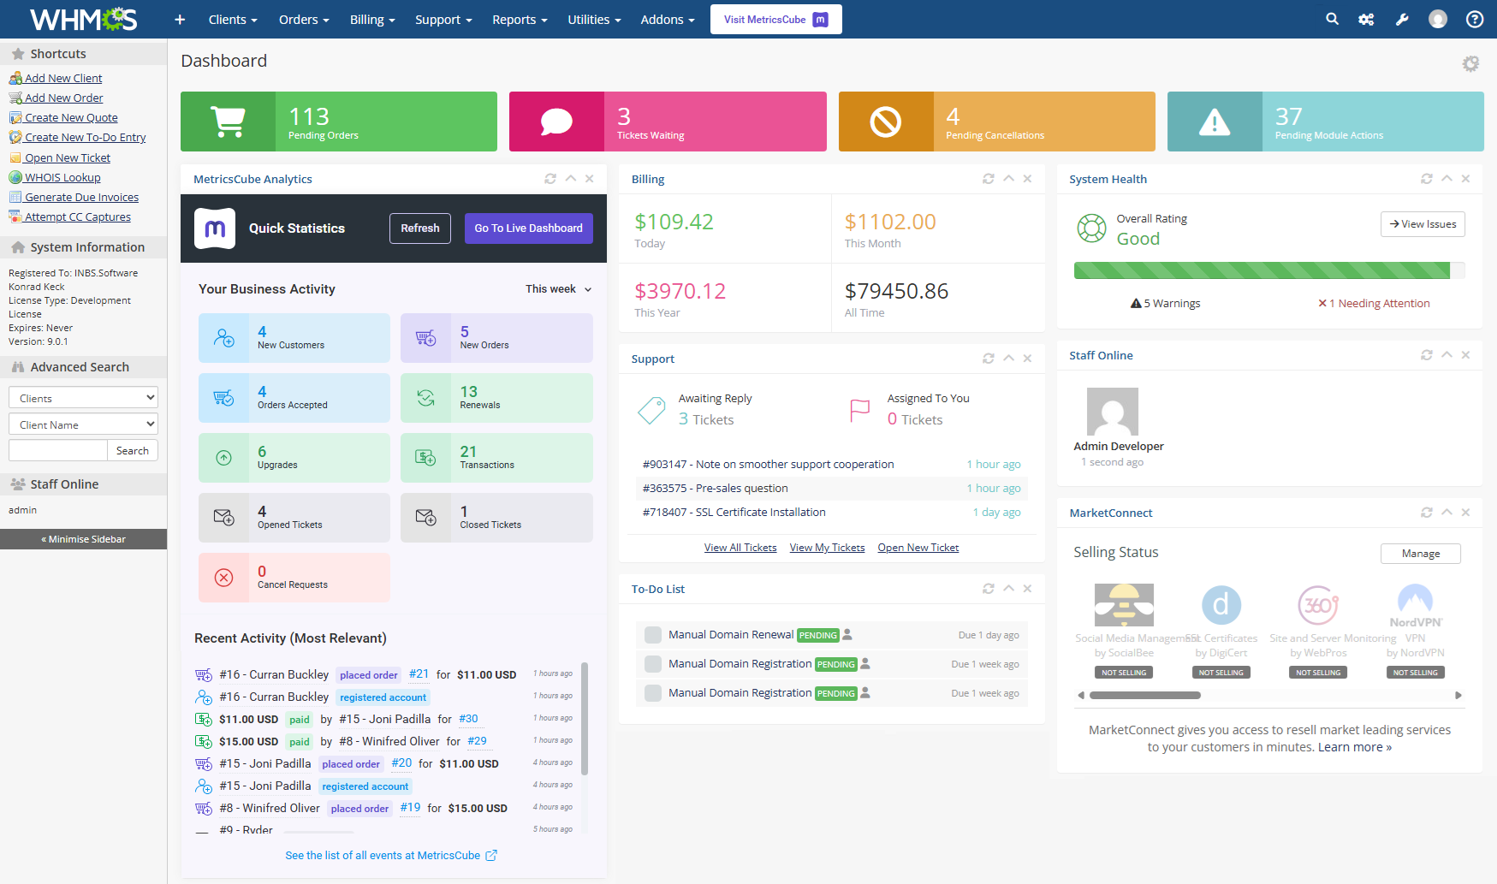Click the admin profile avatar icon
The height and width of the screenshot is (884, 1497).
click(x=1439, y=19)
